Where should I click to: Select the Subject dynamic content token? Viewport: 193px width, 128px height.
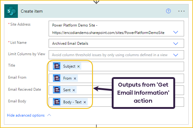pyautogui.click(x=67, y=66)
